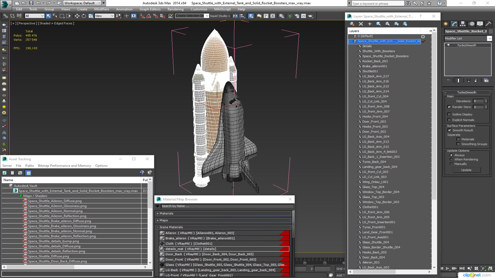This screenshot has height=278, width=495.
Task: Toggle the Smooth Result checkbox
Action: click(449, 130)
